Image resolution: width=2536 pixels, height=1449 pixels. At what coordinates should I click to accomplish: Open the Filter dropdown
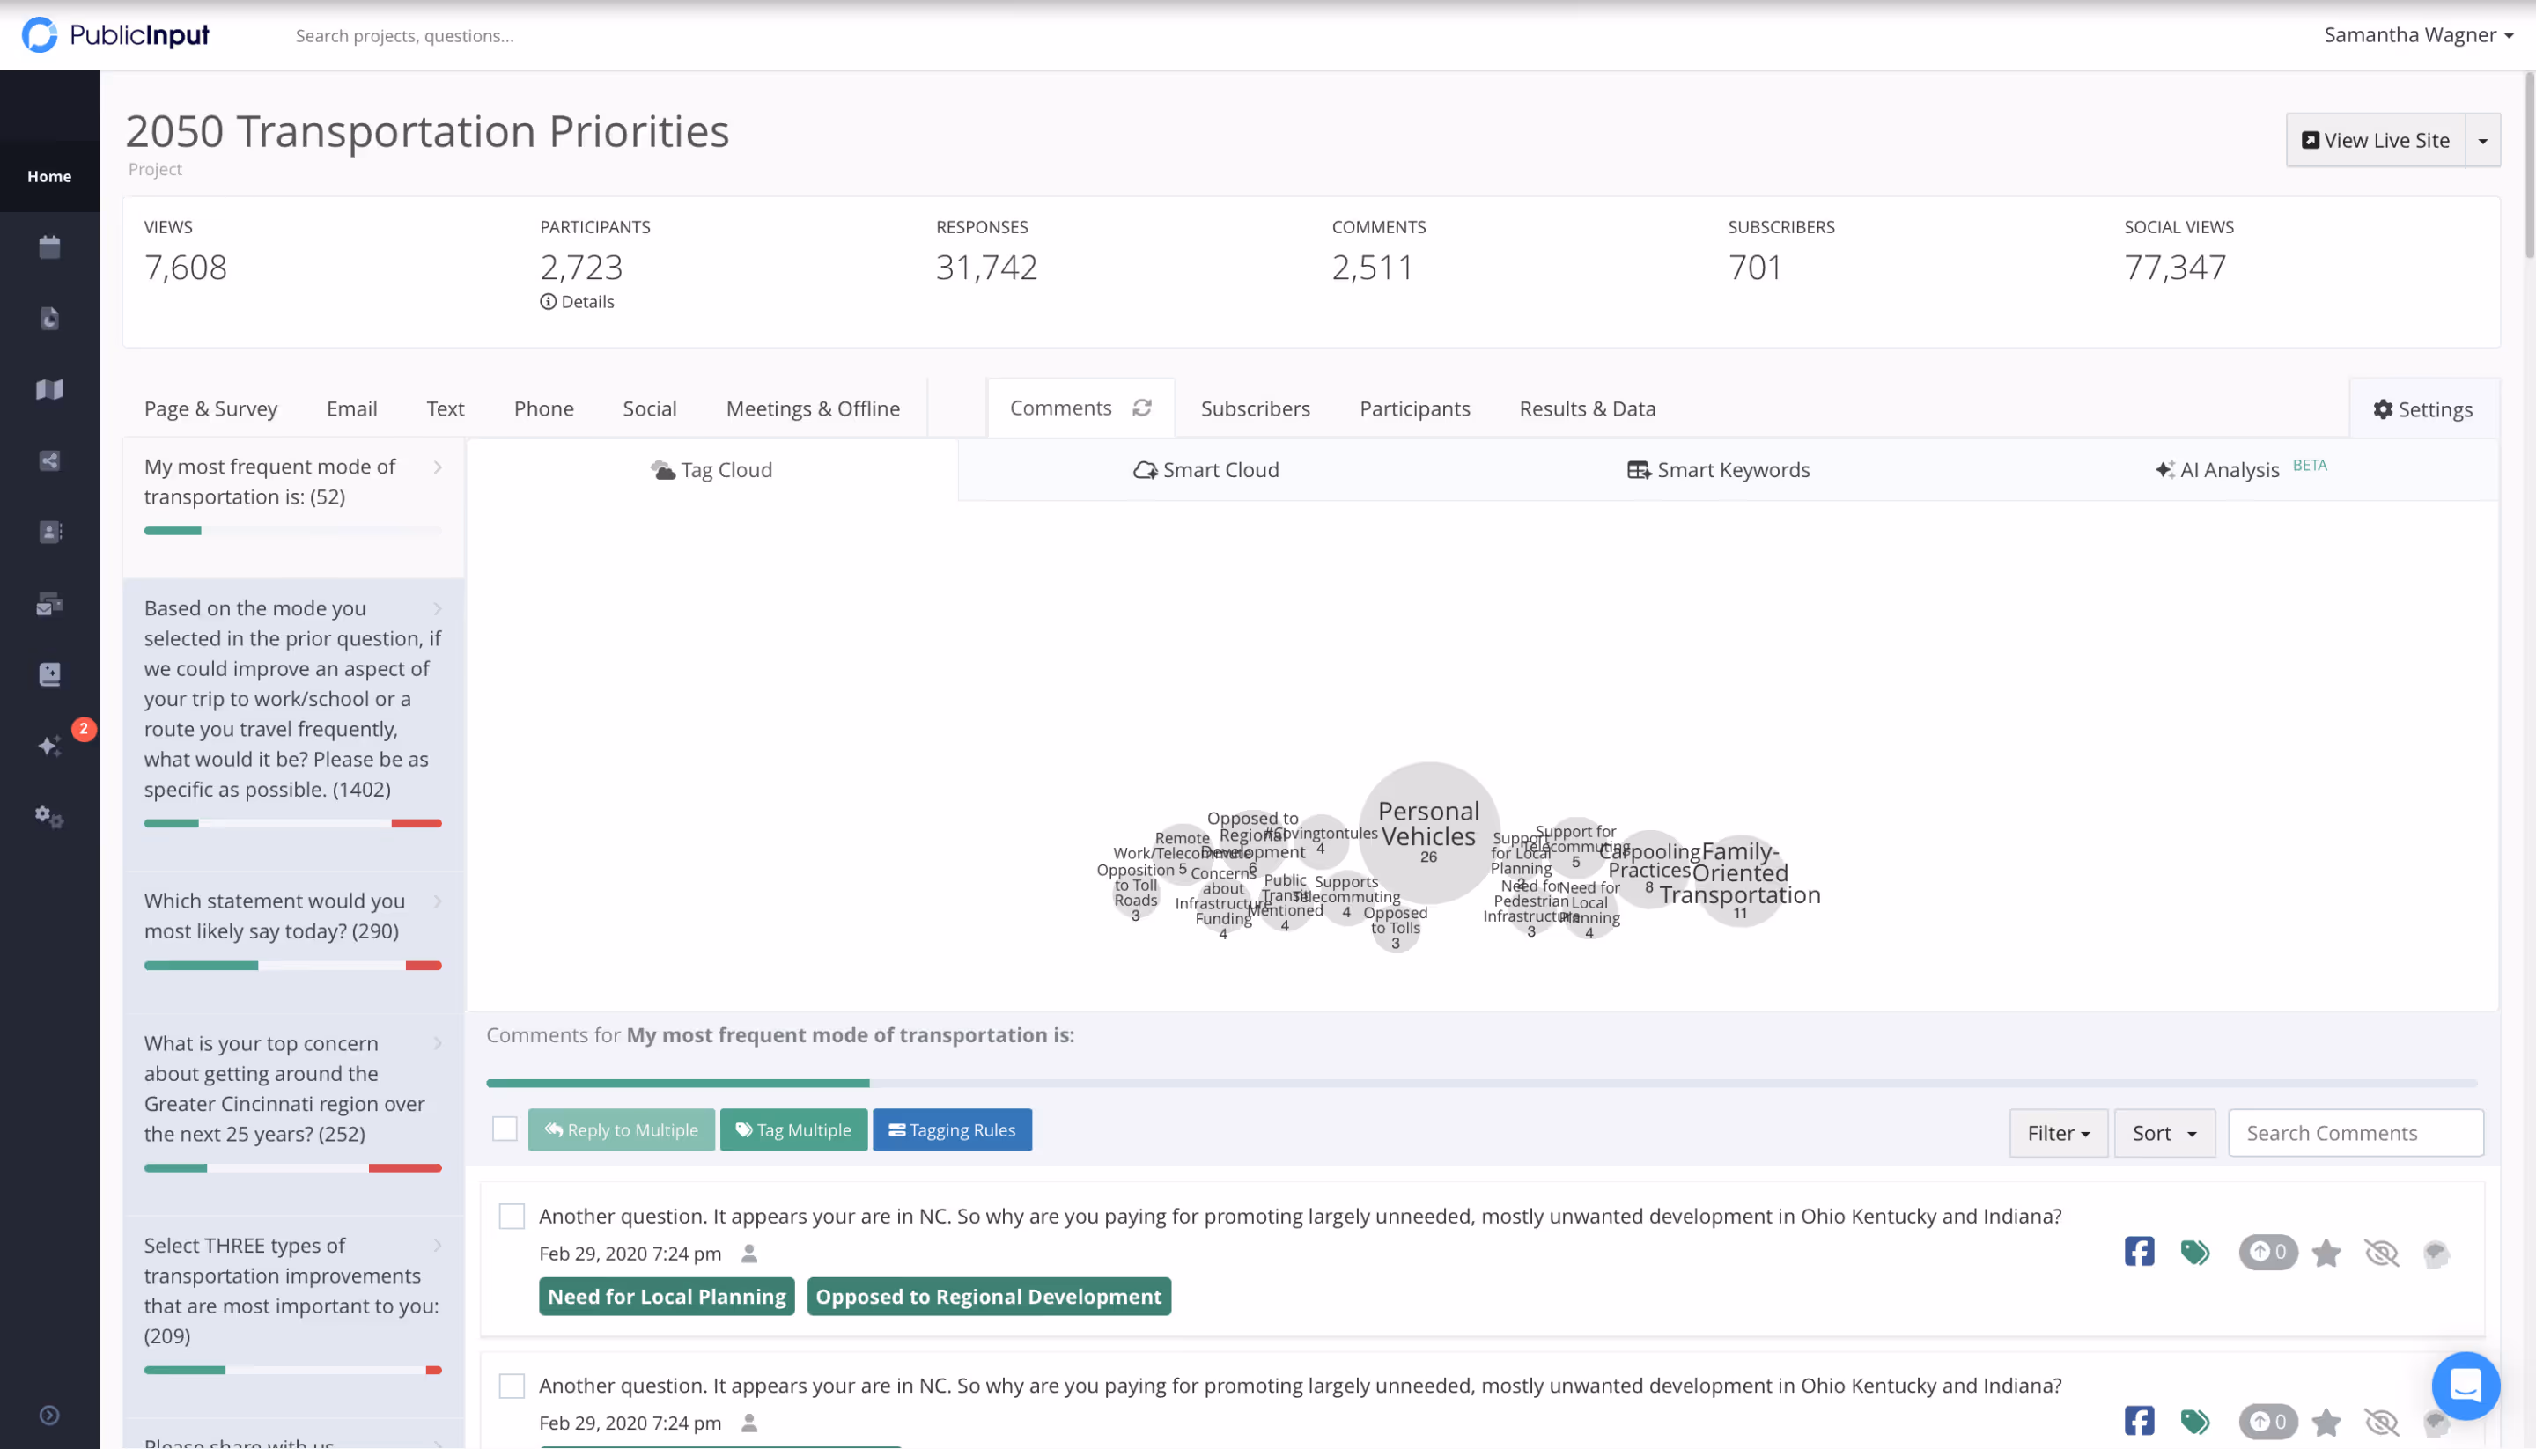point(2057,1134)
